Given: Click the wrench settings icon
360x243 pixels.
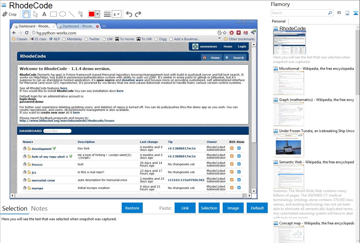Looking at the screenshot, I should tap(253, 32).
